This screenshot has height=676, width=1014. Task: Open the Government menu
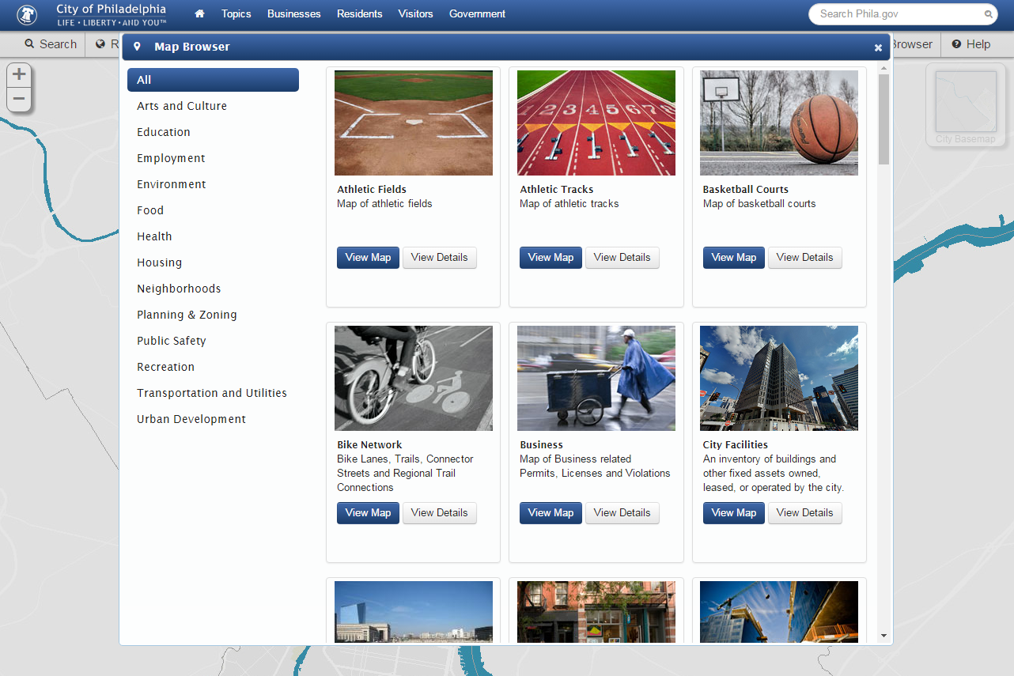pyautogui.click(x=477, y=13)
